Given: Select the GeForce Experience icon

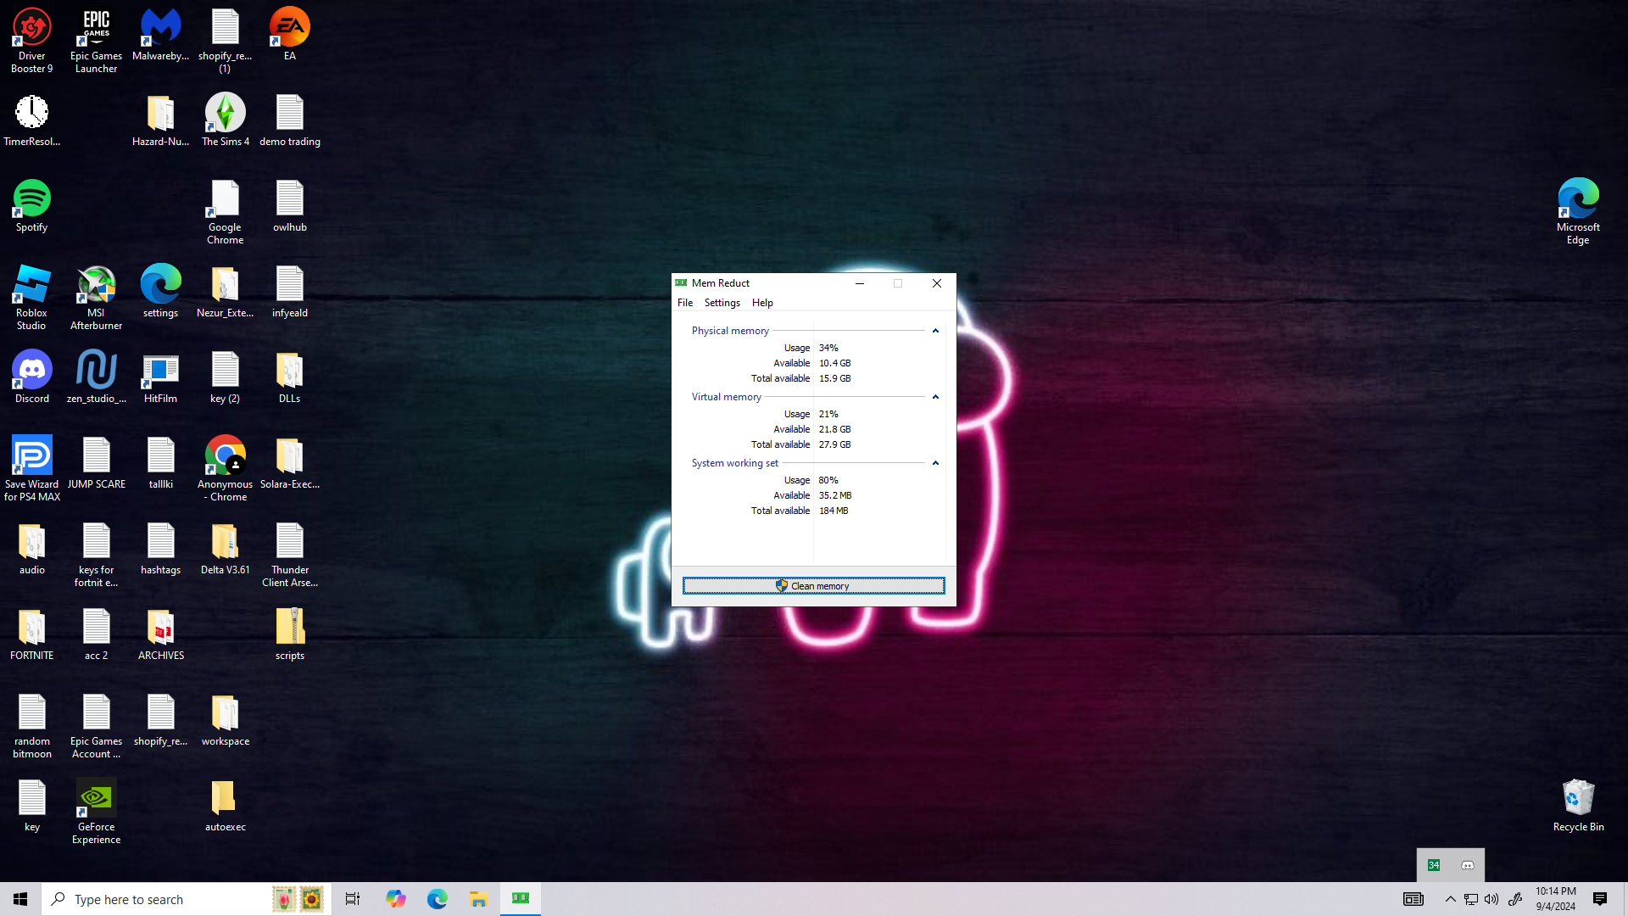Looking at the screenshot, I should (x=96, y=808).
